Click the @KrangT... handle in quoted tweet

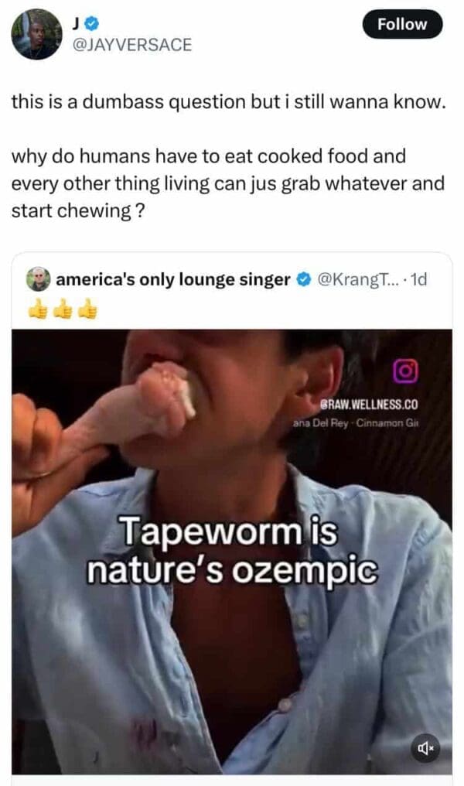(359, 279)
